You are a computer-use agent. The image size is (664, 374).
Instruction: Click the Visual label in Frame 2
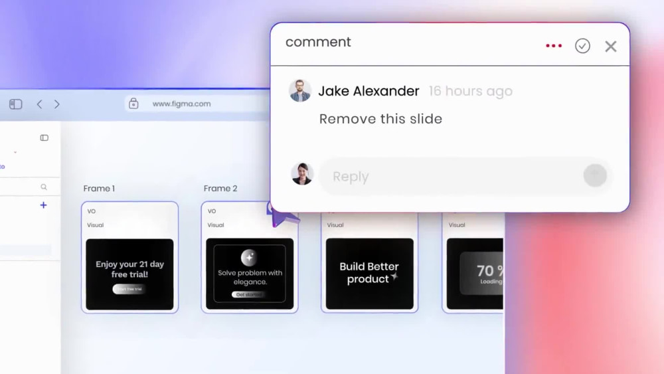pyautogui.click(x=216, y=225)
